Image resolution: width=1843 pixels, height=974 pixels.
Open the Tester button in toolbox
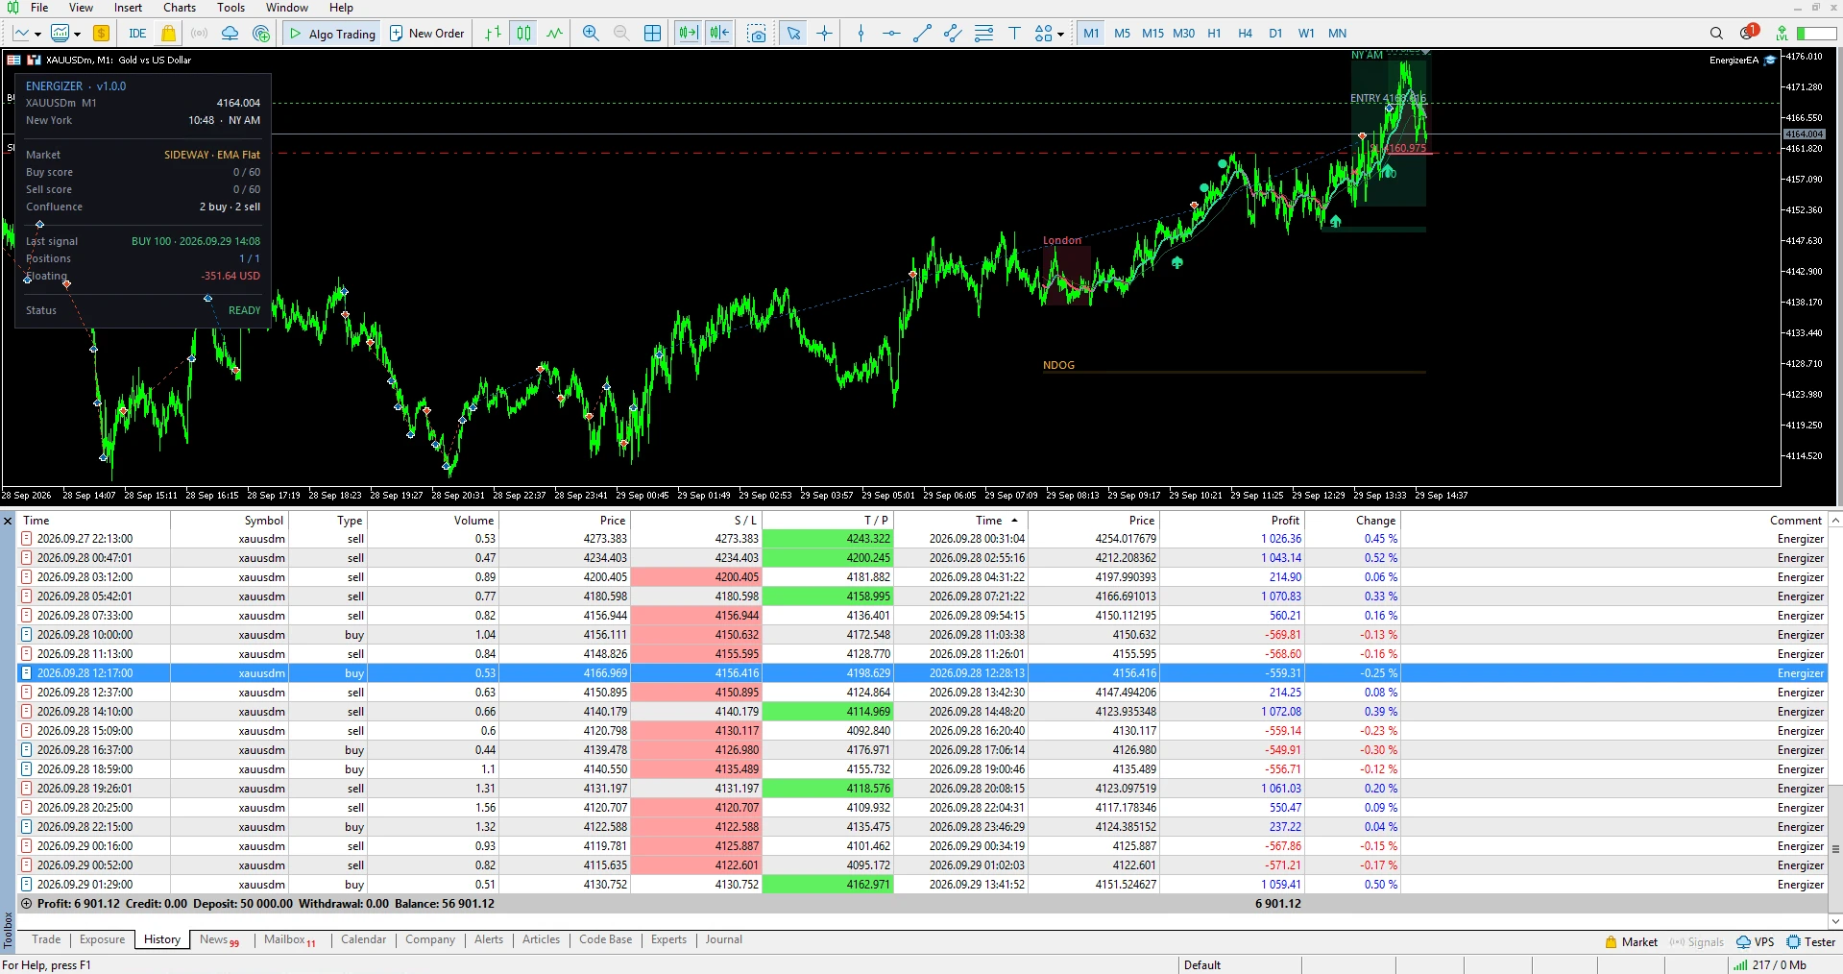coord(1811,942)
